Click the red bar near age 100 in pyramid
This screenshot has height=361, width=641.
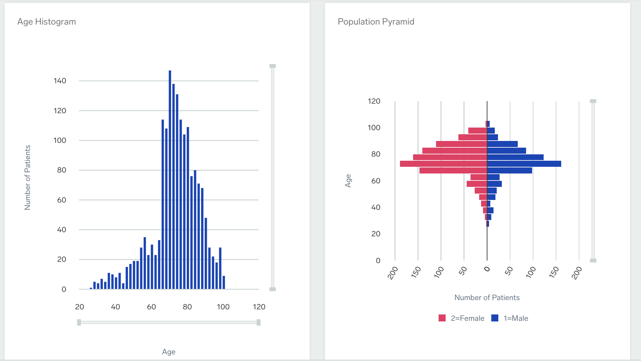477,130
